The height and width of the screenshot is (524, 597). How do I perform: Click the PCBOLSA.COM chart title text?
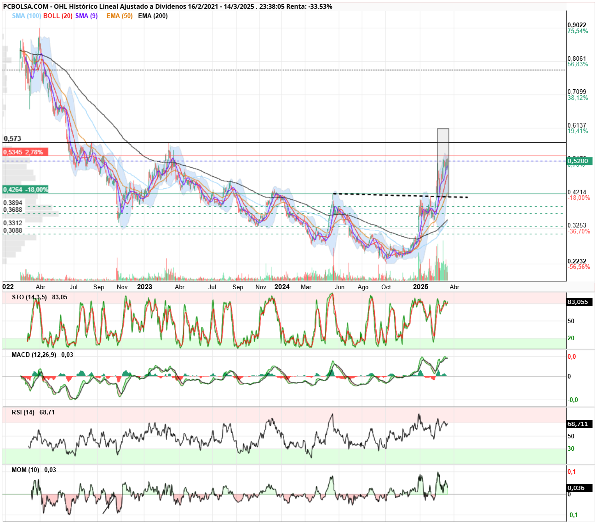tap(167, 6)
